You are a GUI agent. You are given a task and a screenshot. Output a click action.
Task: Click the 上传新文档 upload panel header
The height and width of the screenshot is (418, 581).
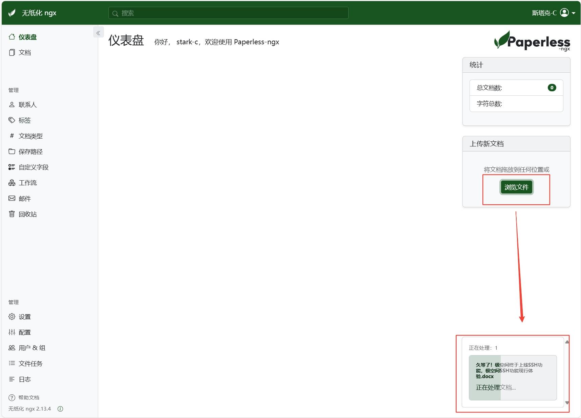point(516,144)
